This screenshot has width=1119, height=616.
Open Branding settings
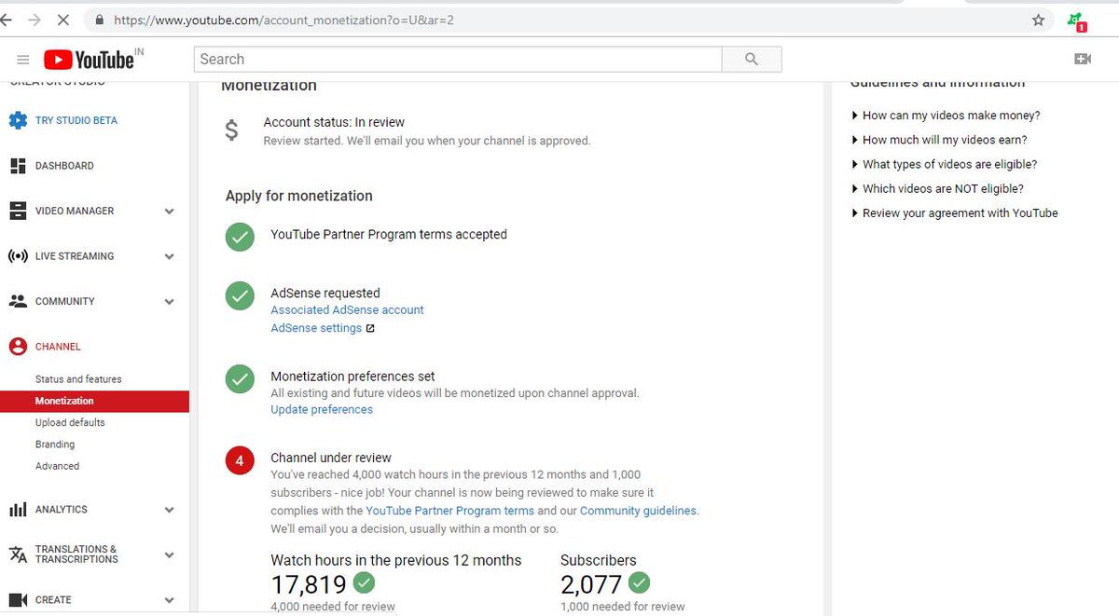tap(55, 445)
